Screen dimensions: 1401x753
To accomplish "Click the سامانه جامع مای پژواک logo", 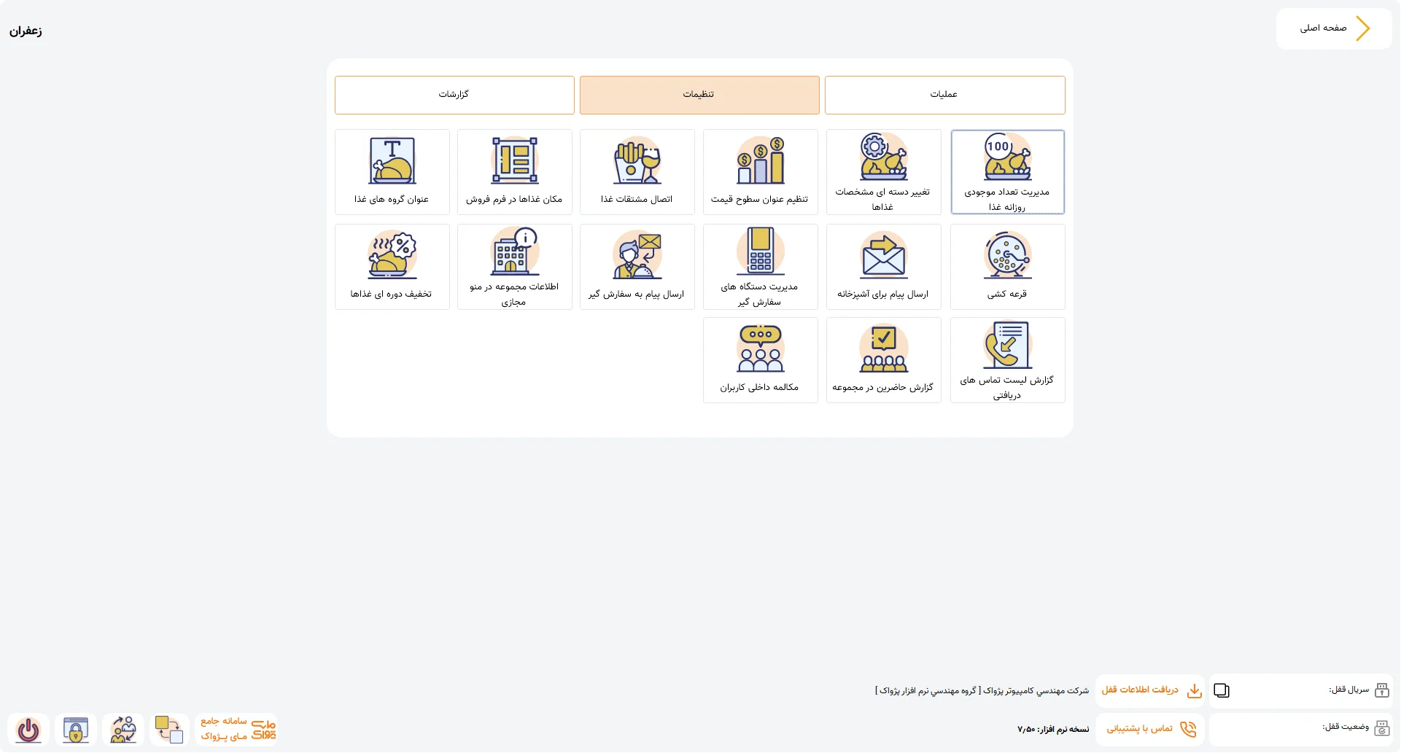I will pyautogui.click(x=238, y=730).
